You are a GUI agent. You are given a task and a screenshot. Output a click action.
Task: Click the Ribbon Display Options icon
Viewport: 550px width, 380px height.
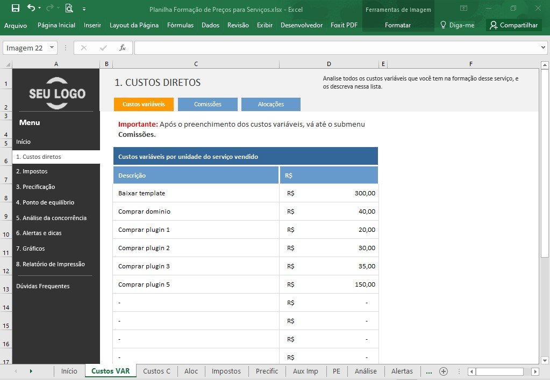point(464,8)
